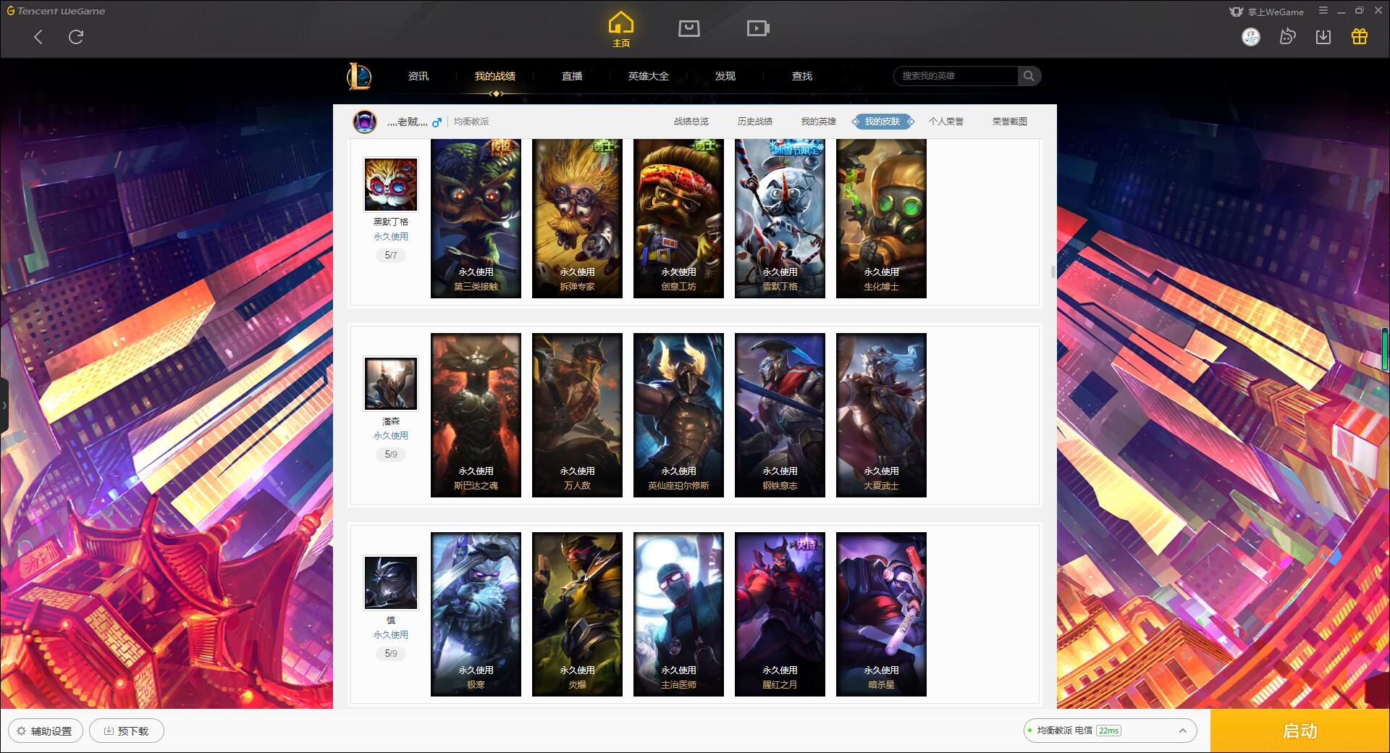Open the 主治医师 skin card
Viewport: 1390px width, 753px height.
tap(678, 614)
